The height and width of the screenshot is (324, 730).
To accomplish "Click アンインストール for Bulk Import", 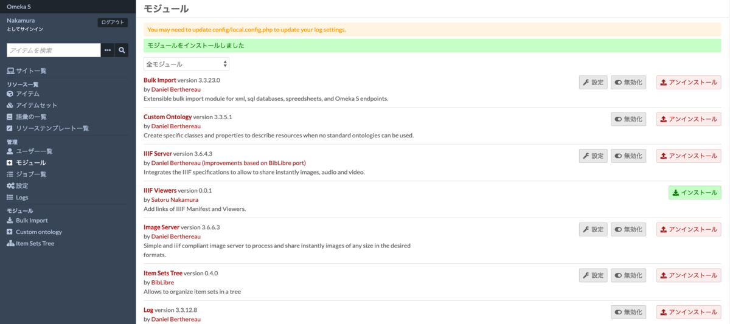I will click(x=689, y=83).
